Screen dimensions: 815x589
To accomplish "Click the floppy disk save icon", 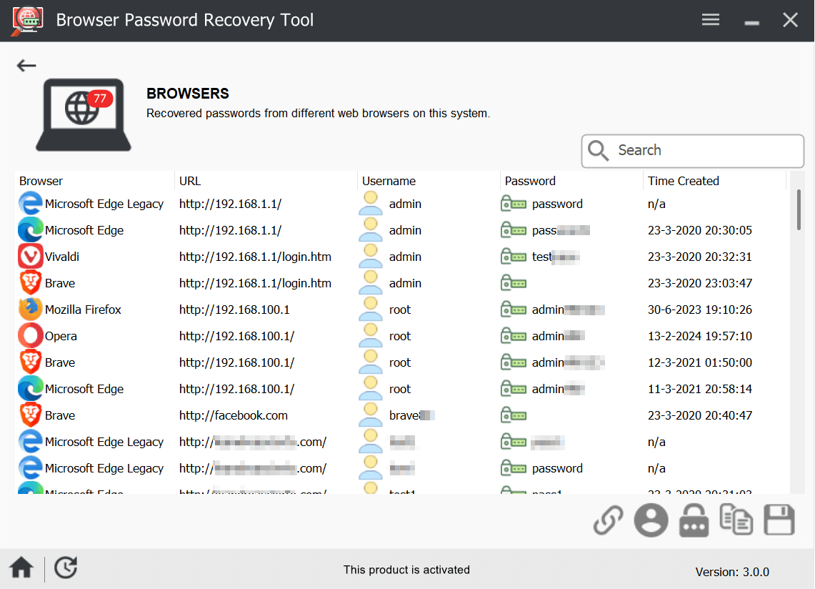I will click(x=779, y=520).
